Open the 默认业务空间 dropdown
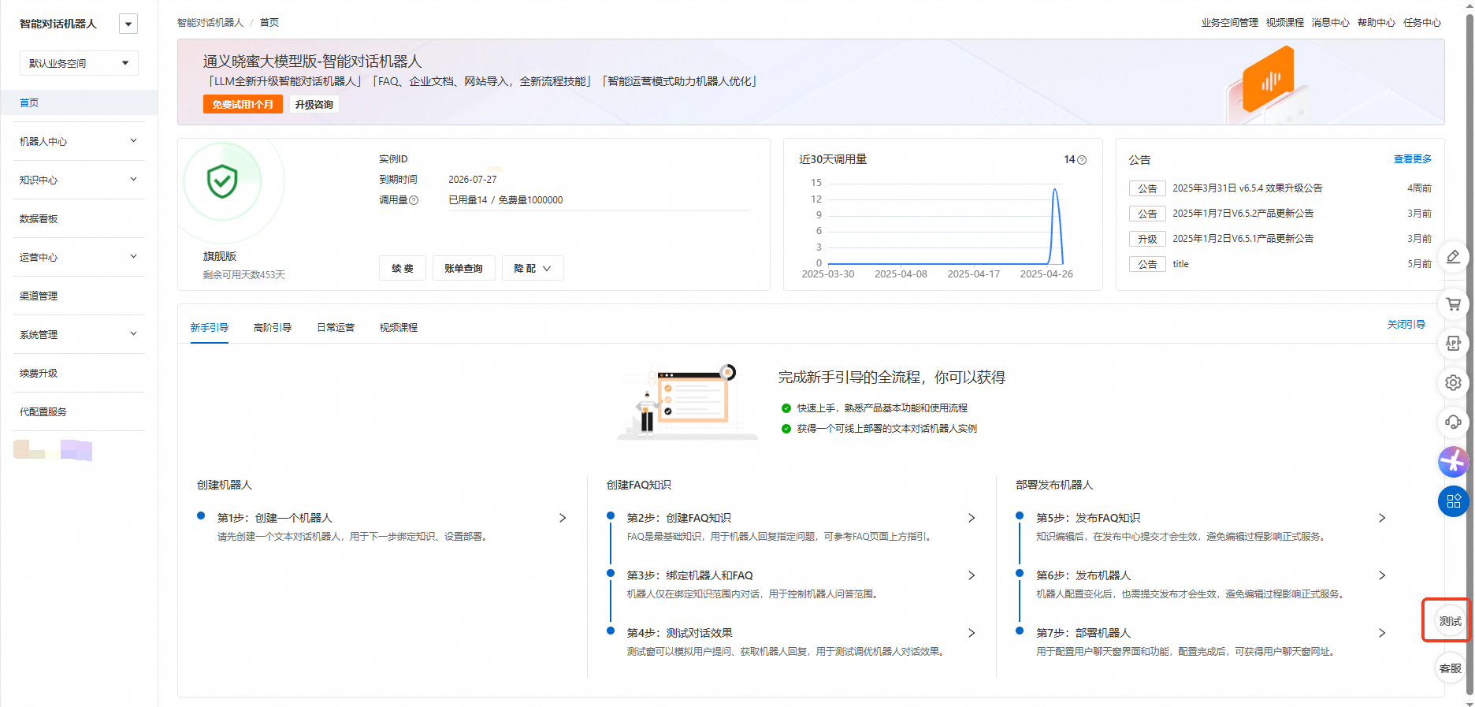Image resolution: width=1475 pixels, height=707 pixels. click(79, 63)
